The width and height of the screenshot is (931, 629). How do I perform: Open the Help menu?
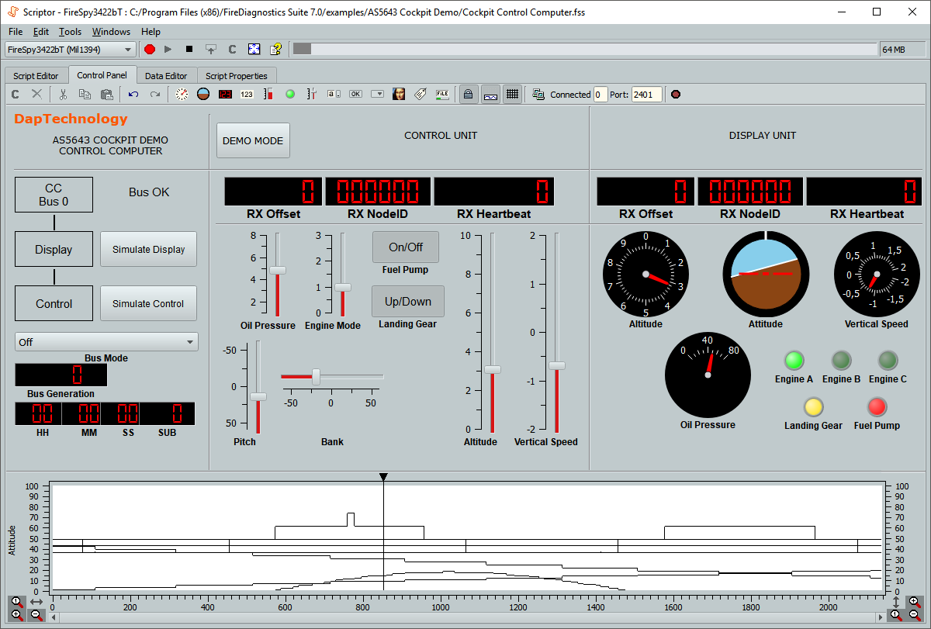(151, 32)
